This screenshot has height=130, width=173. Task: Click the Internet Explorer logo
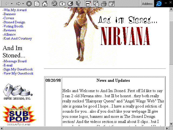click(159, 4)
